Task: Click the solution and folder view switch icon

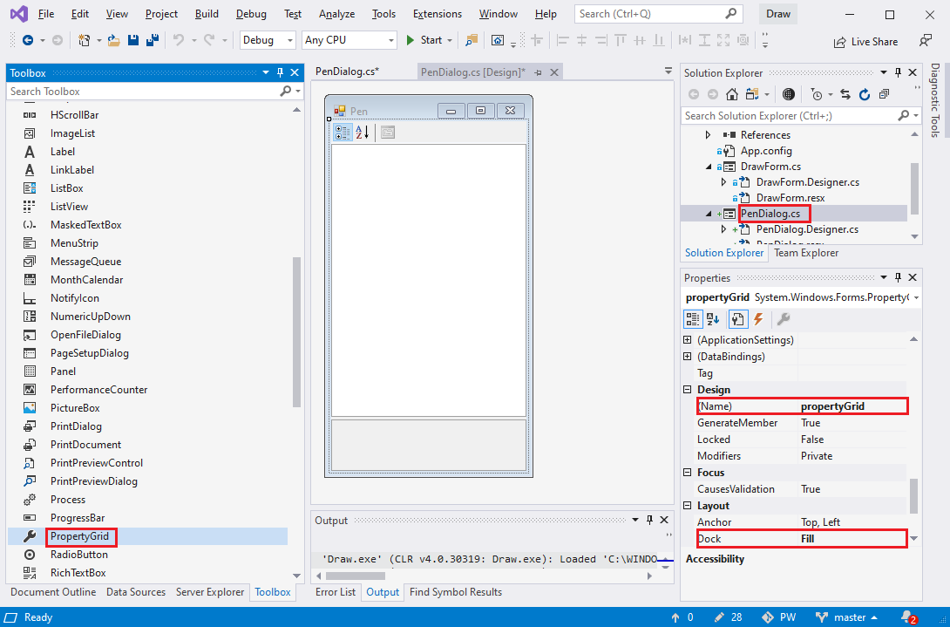Action: (752, 94)
